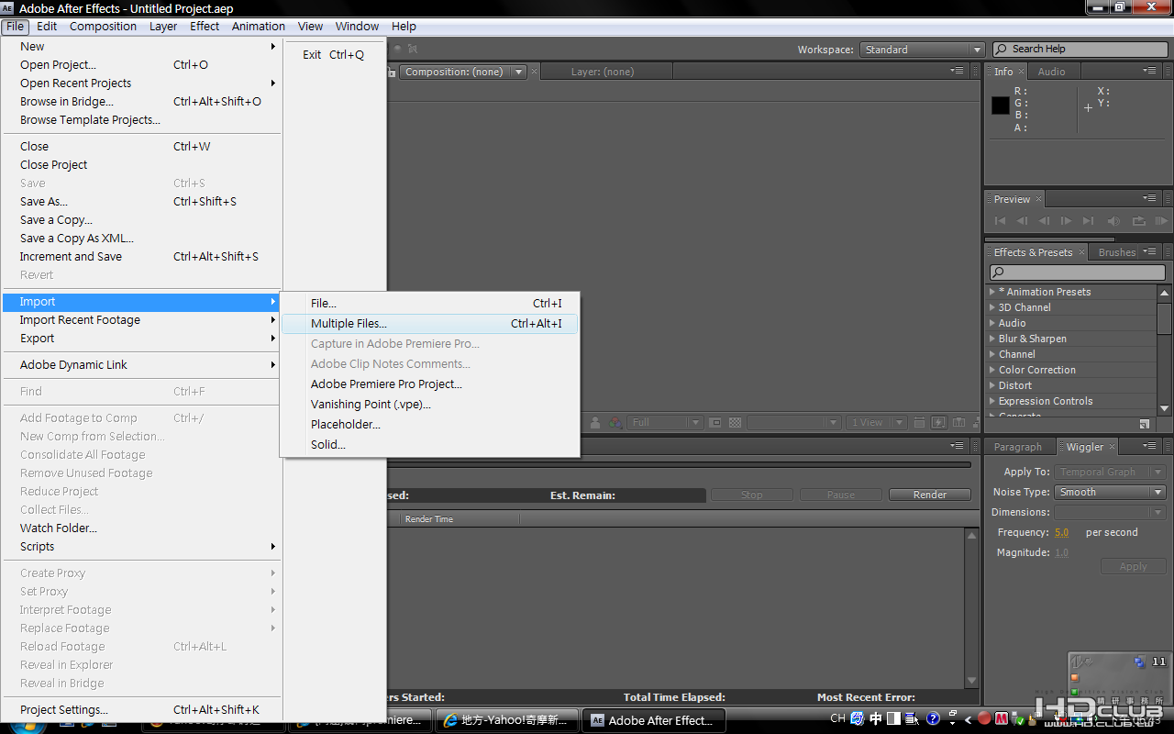
Task: Jump to last frame in Preview panel
Action: click(1088, 221)
